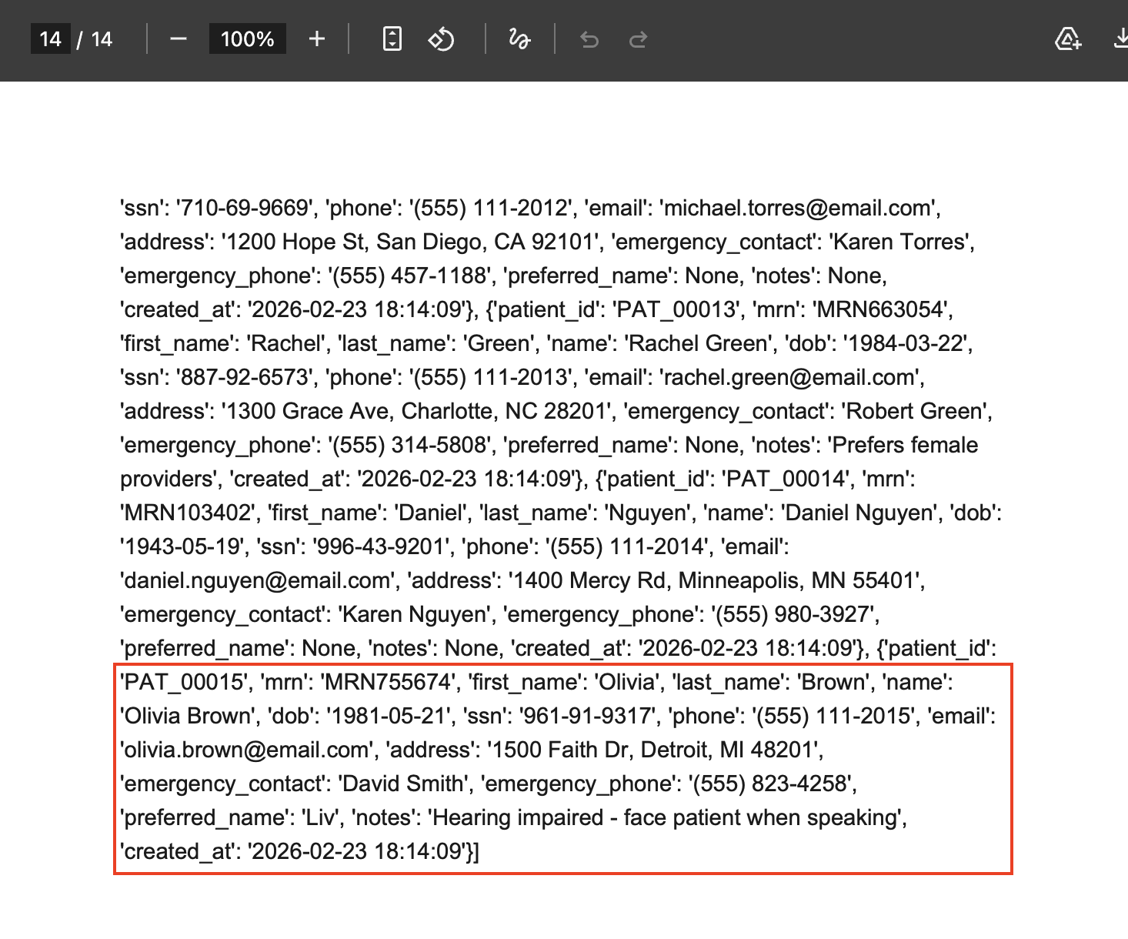Zoom out using the minus icon
The height and width of the screenshot is (939, 1128).
(179, 39)
